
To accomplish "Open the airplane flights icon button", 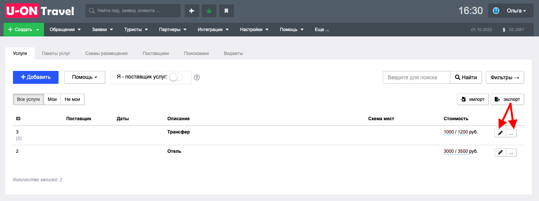I will pyautogui.click(x=192, y=11).
